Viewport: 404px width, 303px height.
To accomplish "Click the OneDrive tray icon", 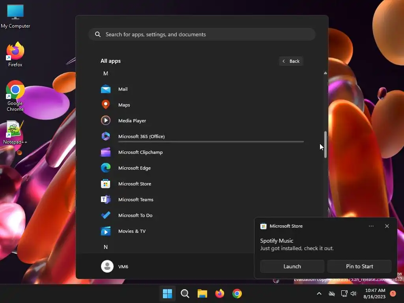I will point(331,294).
